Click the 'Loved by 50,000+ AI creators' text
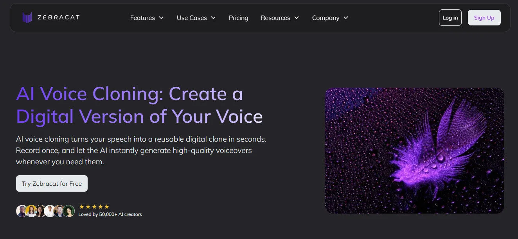The image size is (518, 239). 111,214
